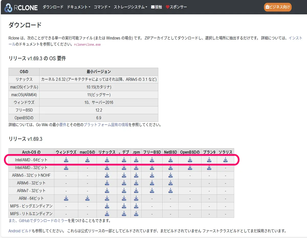The height and width of the screenshot is (238, 307).
Task: Download Intel/AMD 64ビット build for macOS
Action: pyautogui.click(x=87, y=160)
